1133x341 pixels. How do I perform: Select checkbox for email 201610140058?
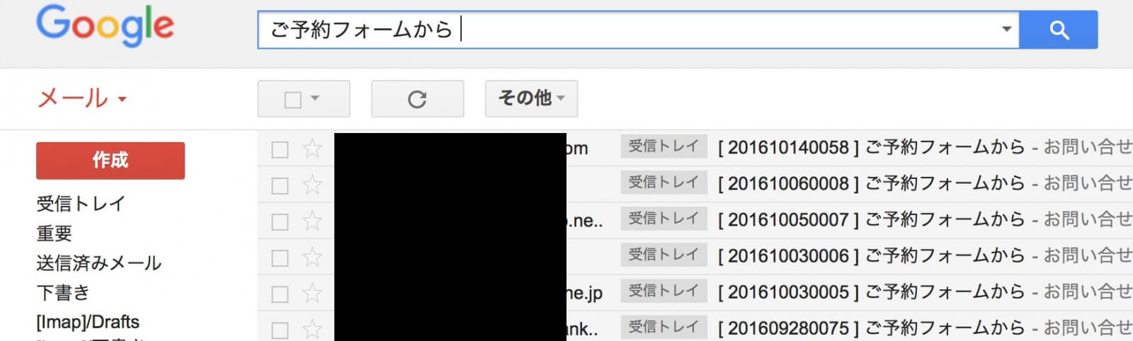click(x=280, y=149)
